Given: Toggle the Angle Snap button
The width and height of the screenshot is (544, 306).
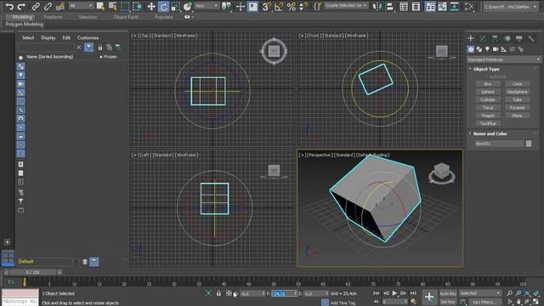Looking at the screenshot, I should point(279,6).
